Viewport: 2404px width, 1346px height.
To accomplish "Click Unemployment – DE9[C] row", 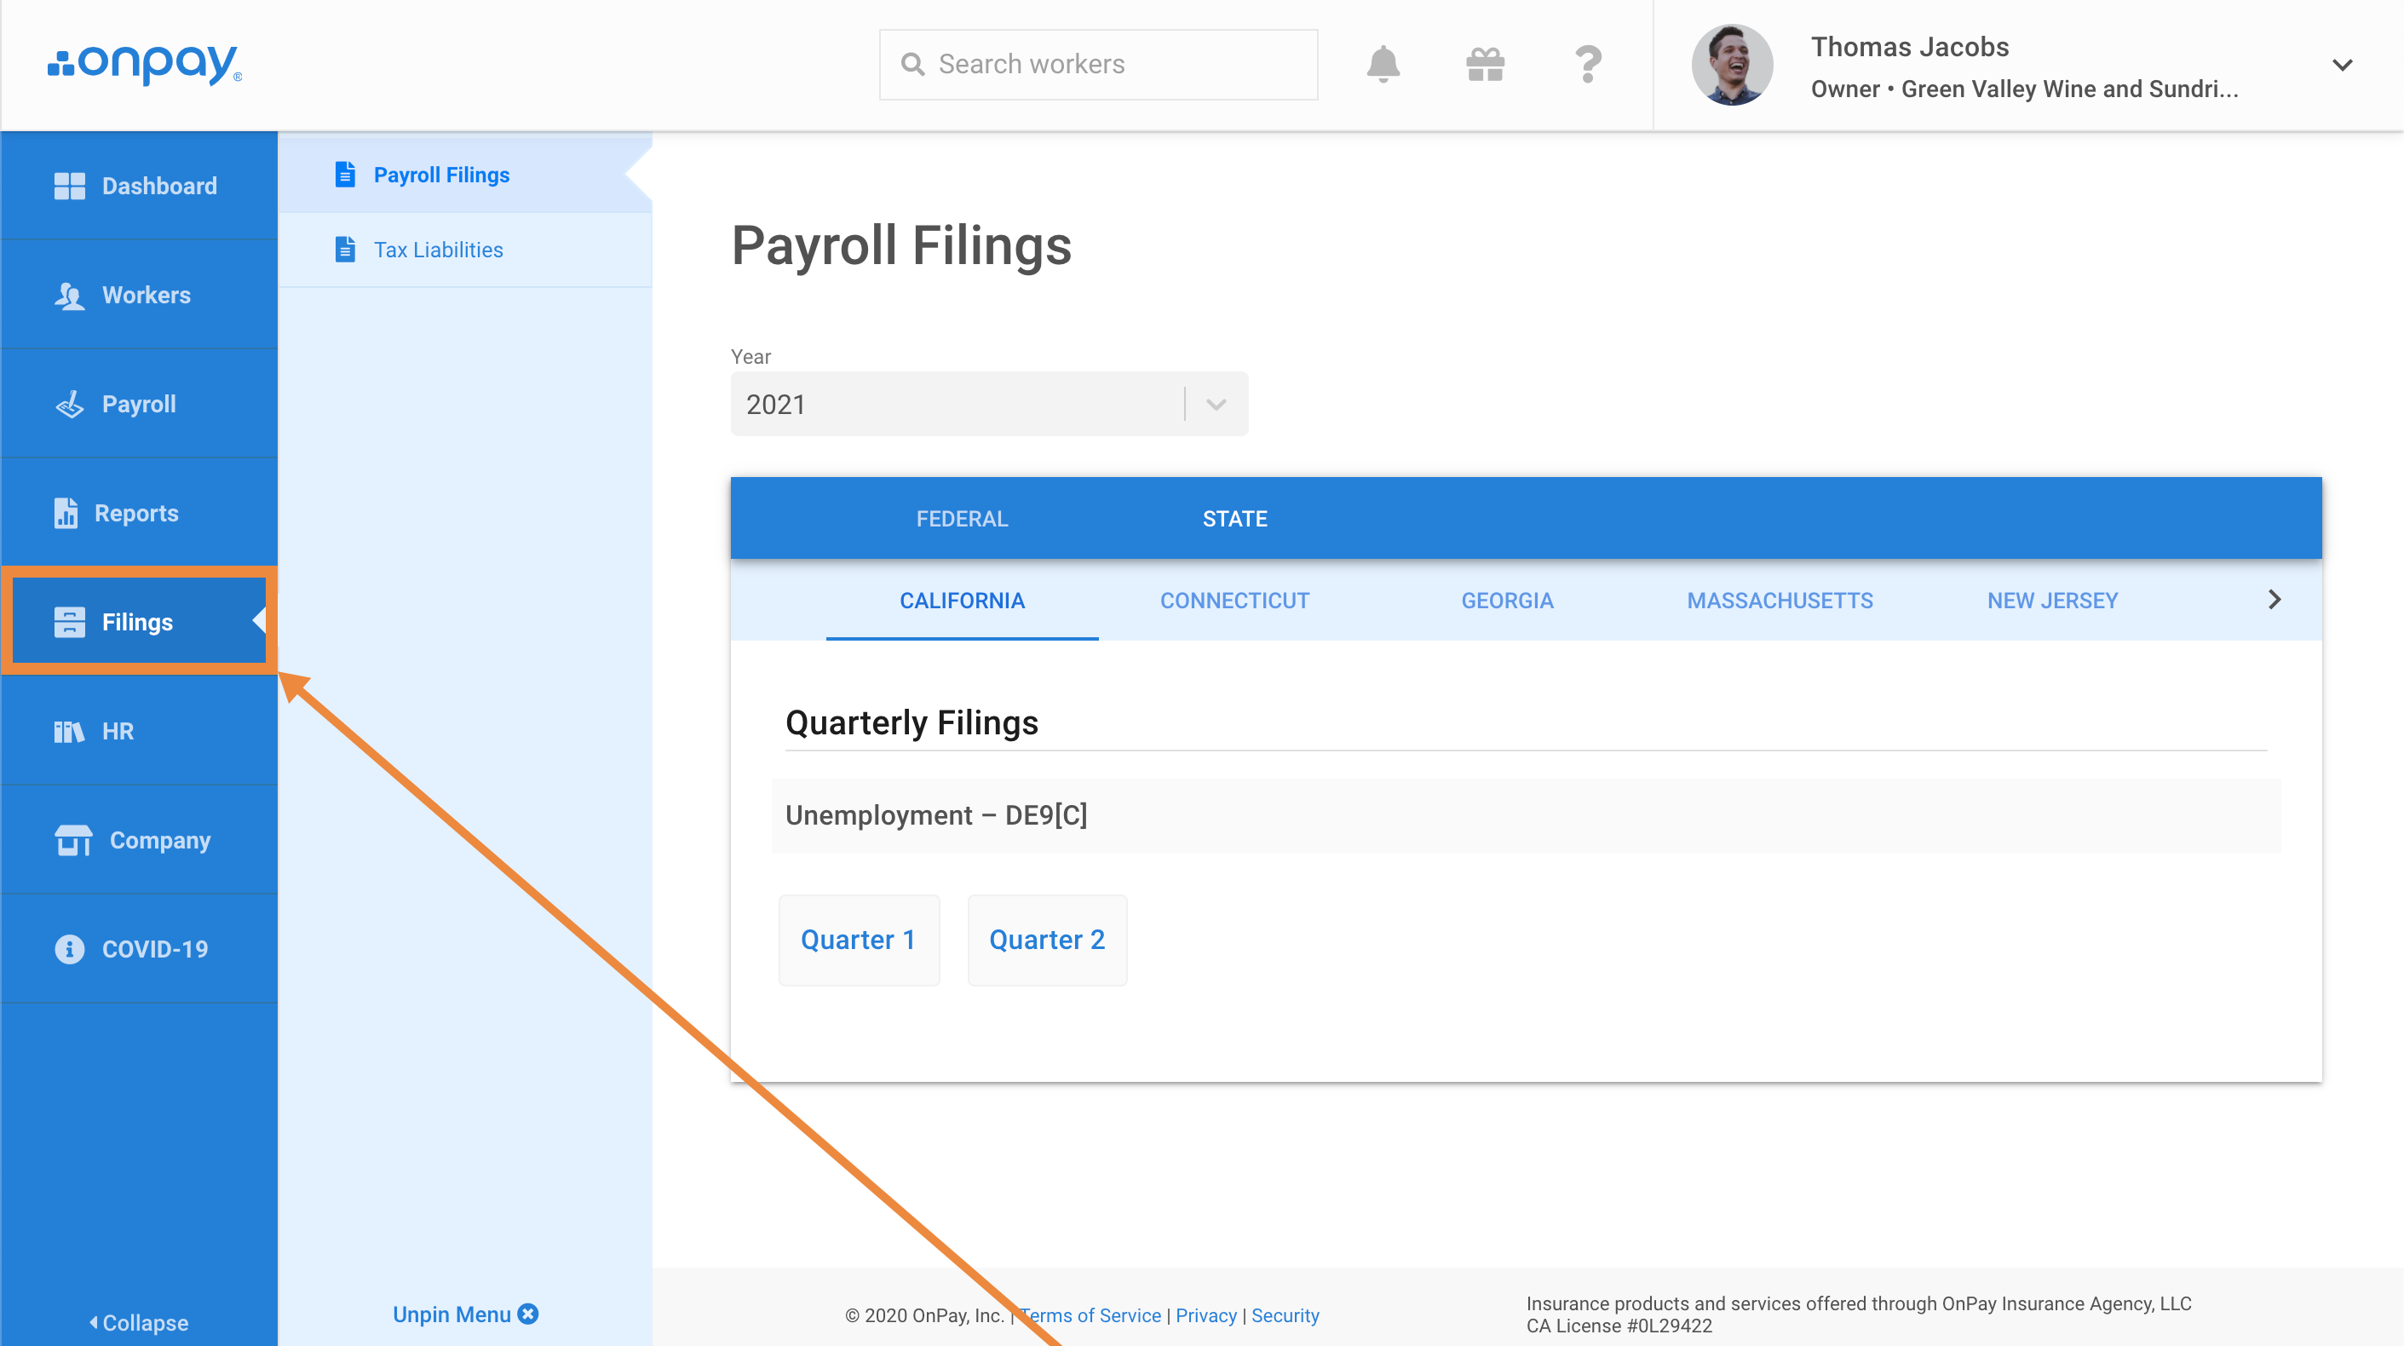I will click(1526, 816).
